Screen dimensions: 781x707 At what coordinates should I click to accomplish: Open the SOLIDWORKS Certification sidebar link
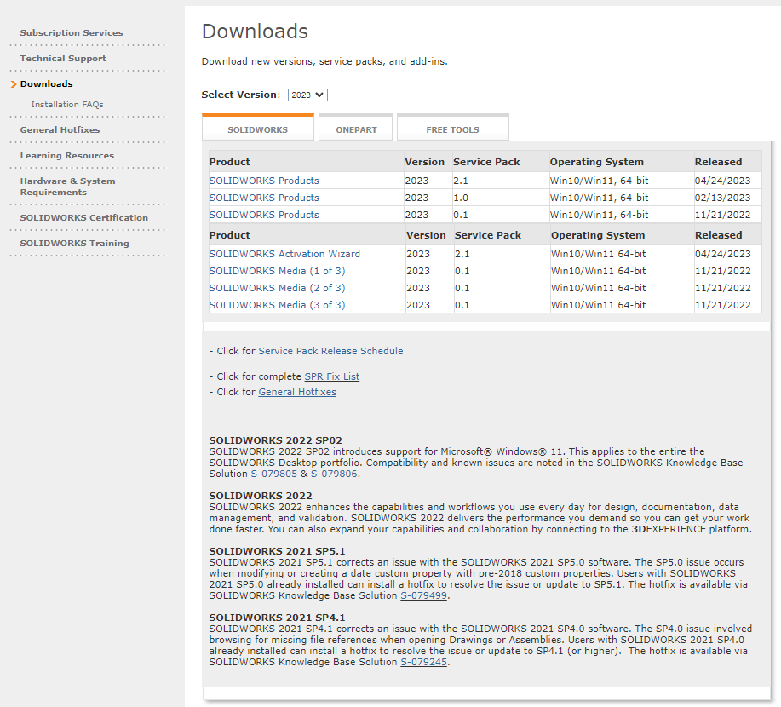(x=83, y=218)
